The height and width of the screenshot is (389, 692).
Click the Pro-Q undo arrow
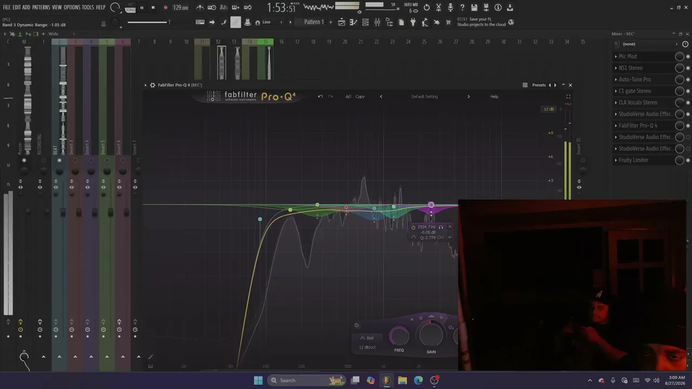(x=320, y=97)
